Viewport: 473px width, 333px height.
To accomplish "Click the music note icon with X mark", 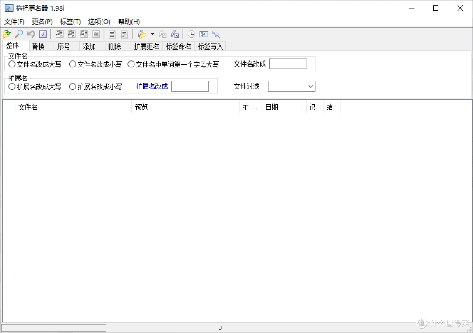I will point(59,34).
